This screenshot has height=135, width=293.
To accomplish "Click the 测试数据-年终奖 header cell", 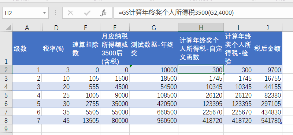I will (x=154, y=48).
